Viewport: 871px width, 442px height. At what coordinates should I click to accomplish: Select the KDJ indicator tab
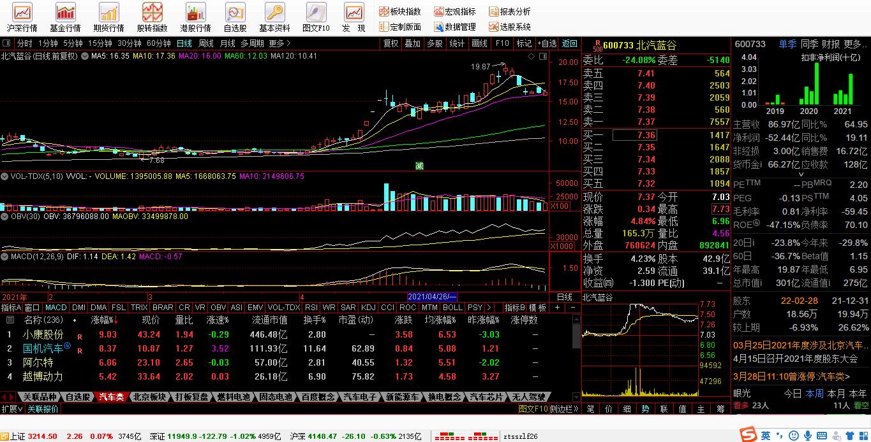(368, 307)
